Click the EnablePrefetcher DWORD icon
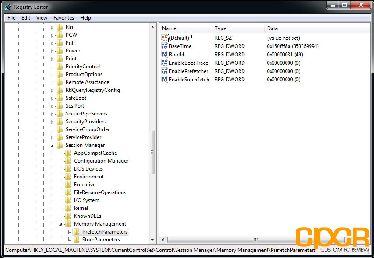Viewport: 374px width, 258px height. pyautogui.click(x=165, y=71)
